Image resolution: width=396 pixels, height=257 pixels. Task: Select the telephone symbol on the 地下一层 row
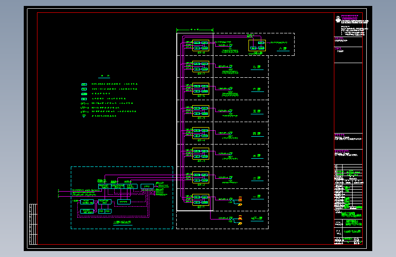click(240, 223)
